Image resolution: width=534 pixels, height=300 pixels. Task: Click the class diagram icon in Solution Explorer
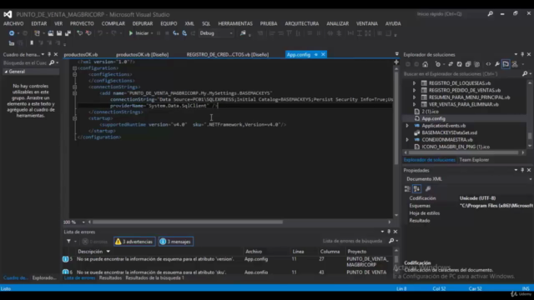pos(515,64)
